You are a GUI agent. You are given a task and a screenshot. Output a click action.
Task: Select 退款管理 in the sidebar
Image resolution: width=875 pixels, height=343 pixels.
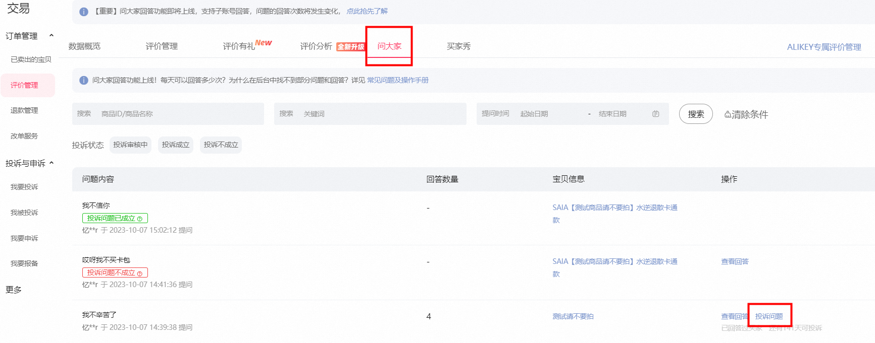click(x=24, y=110)
